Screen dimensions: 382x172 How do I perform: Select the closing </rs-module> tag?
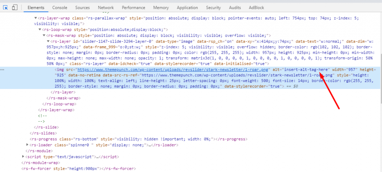coord(39,150)
